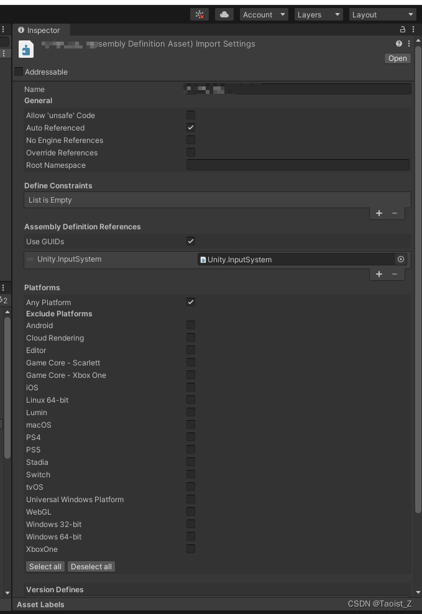Open the Account dropdown
Screen dimensions: 422x614
264,14
